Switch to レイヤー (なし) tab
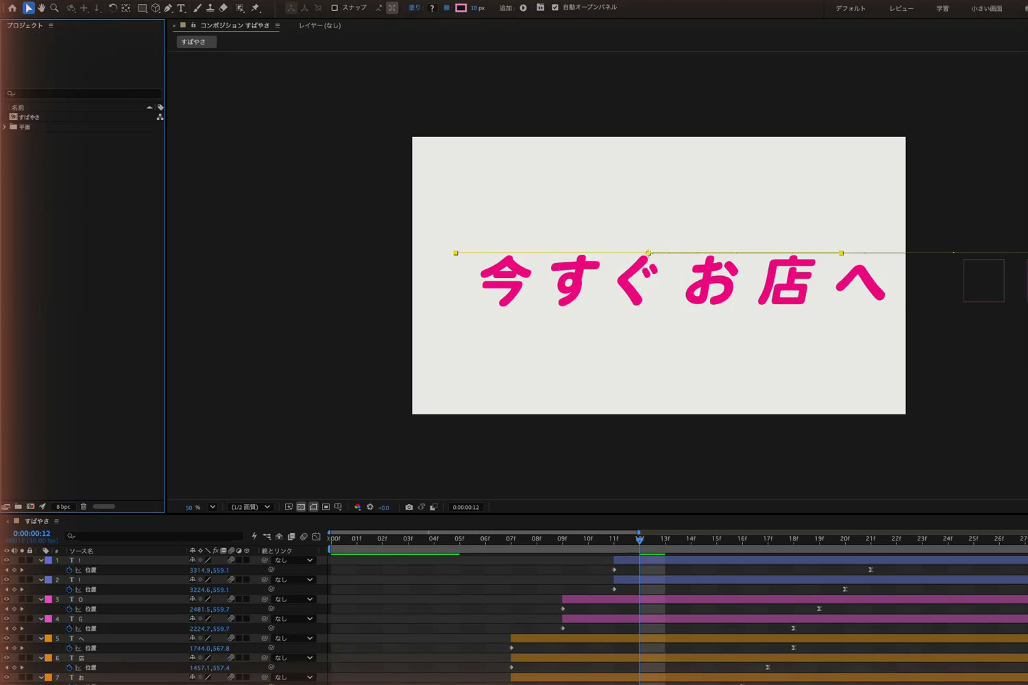This screenshot has width=1028, height=685. (x=319, y=25)
